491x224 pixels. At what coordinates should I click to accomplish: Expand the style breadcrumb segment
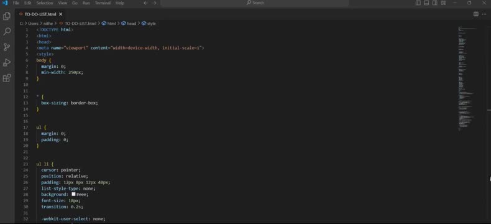pyautogui.click(x=149, y=24)
